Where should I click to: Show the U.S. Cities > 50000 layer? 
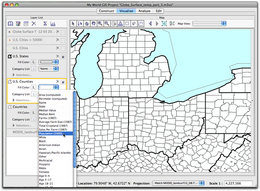[x=63, y=40]
